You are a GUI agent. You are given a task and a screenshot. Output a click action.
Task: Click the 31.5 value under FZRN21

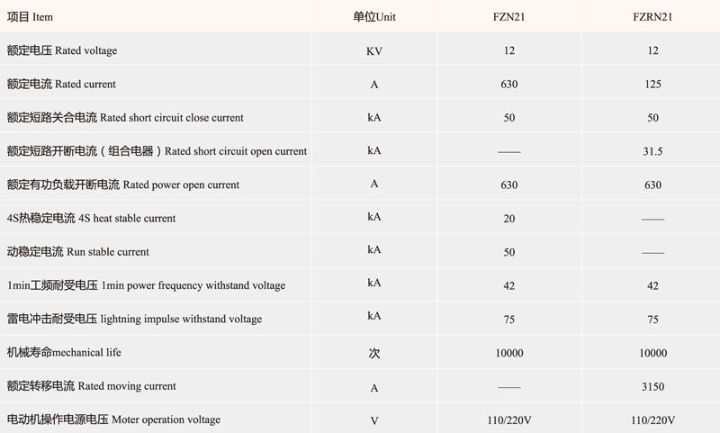coord(652,151)
